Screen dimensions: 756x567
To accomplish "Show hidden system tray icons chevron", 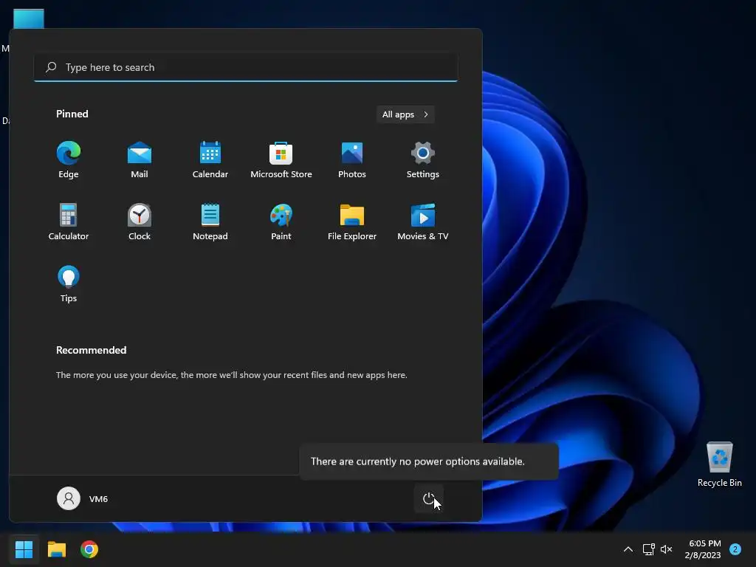I will [628, 549].
